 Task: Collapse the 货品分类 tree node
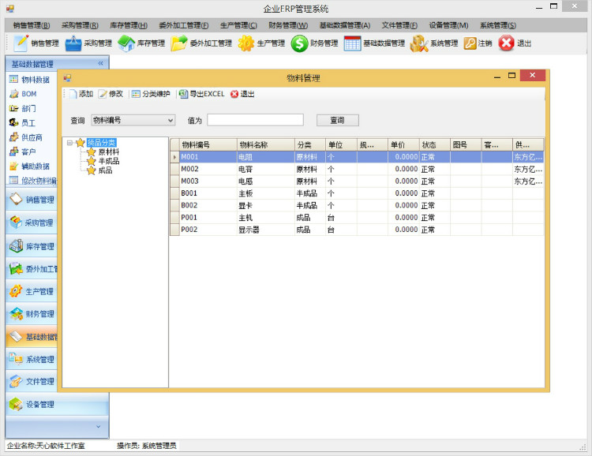[x=69, y=143]
